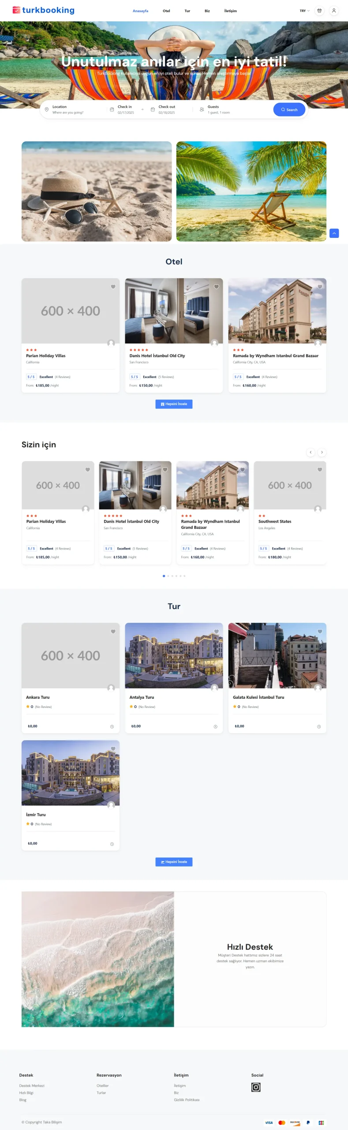Click Hepsini İncele under Tur section

[174, 862]
